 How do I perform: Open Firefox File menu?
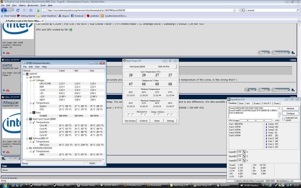pyautogui.click(x=3, y=5)
